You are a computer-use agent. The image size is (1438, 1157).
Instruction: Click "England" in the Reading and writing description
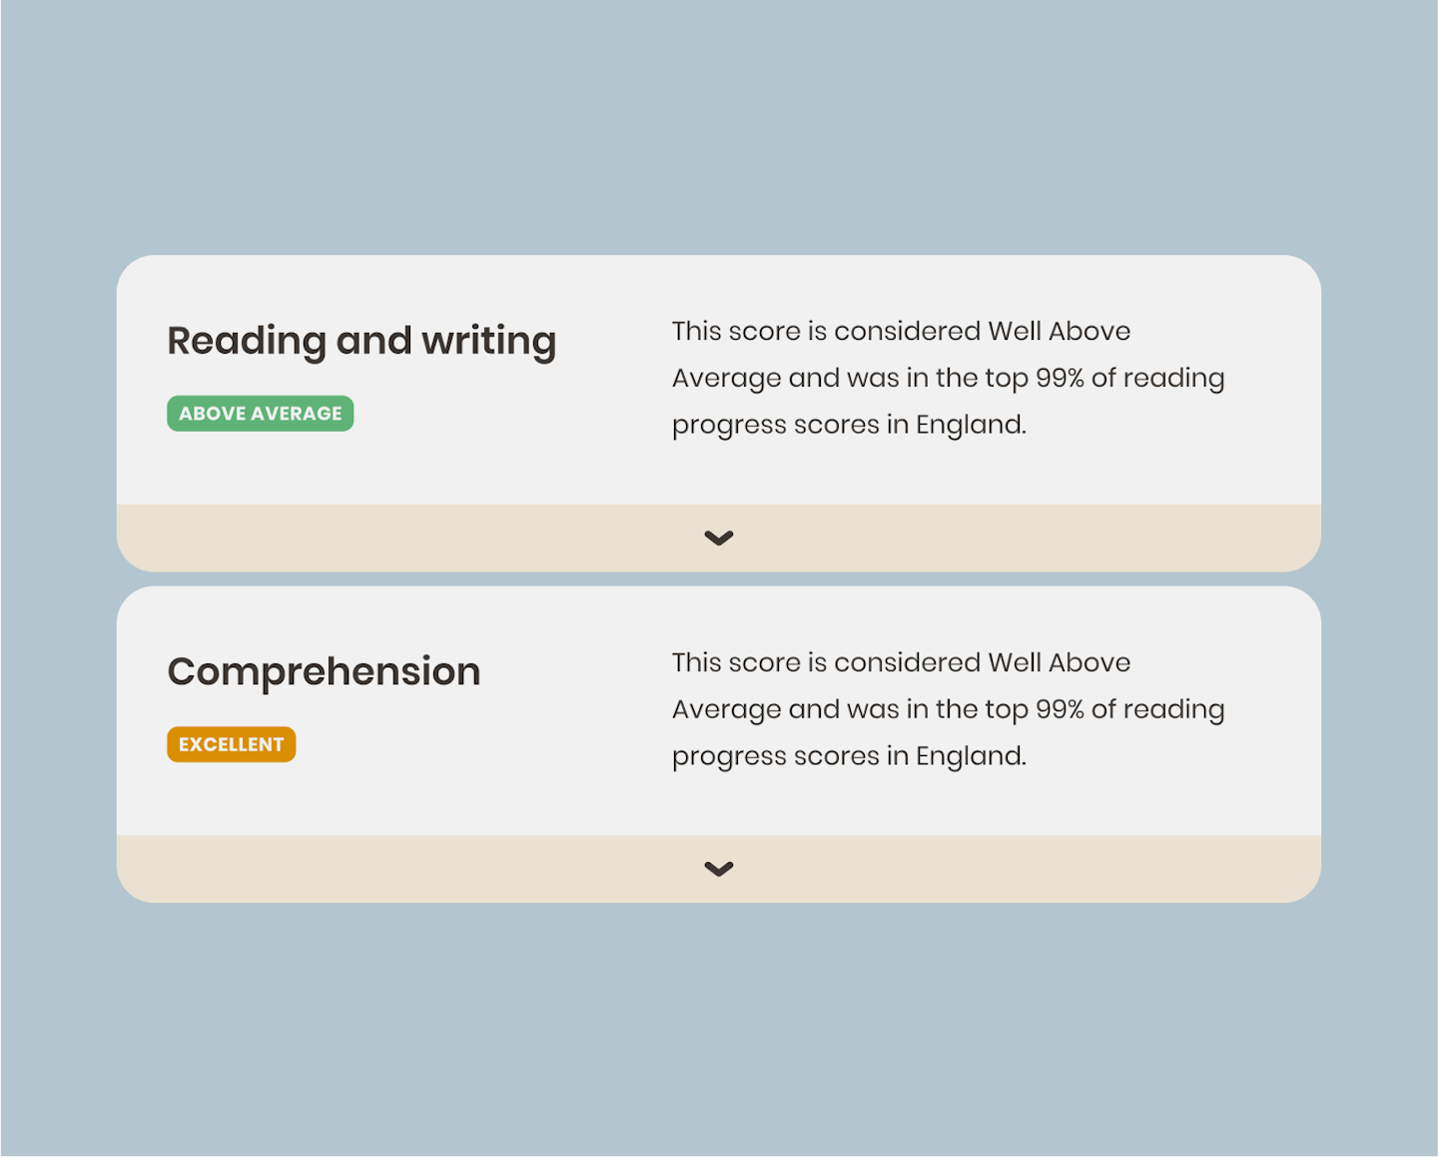(x=970, y=426)
